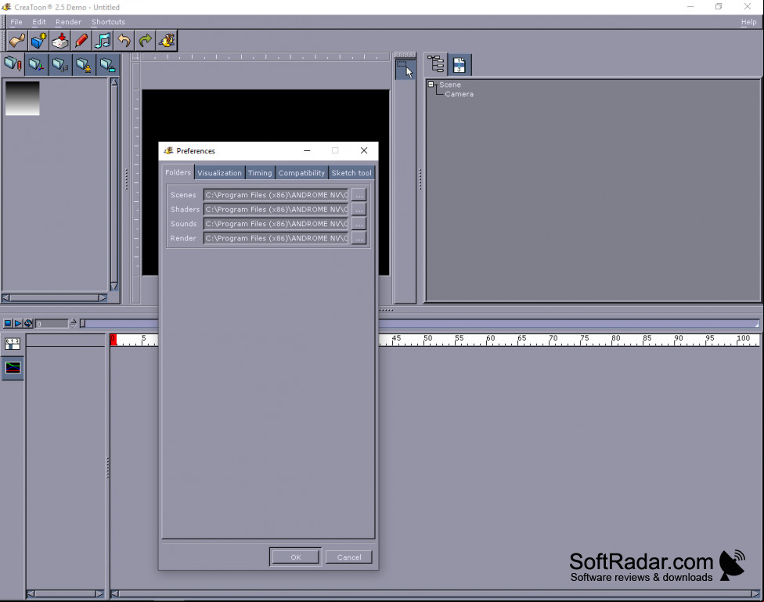This screenshot has height=602, width=764.
Task: Select the Camera item in hierarchy
Action: point(459,94)
